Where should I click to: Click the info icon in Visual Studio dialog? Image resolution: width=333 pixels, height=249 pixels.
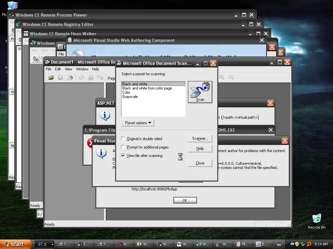coord(101,153)
